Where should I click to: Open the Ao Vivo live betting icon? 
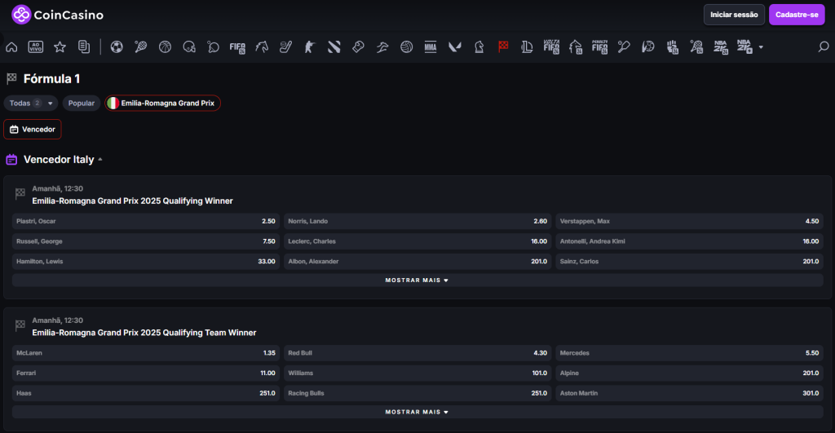tap(36, 46)
